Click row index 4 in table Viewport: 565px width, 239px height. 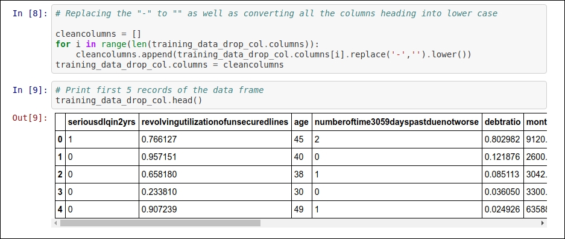[60, 209]
